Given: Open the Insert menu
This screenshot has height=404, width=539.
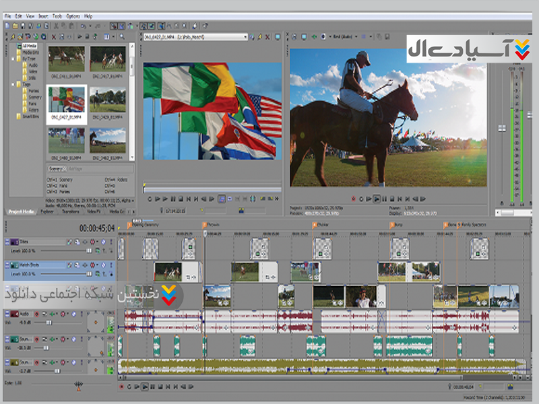Looking at the screenshot, I should tap(44, 15).
